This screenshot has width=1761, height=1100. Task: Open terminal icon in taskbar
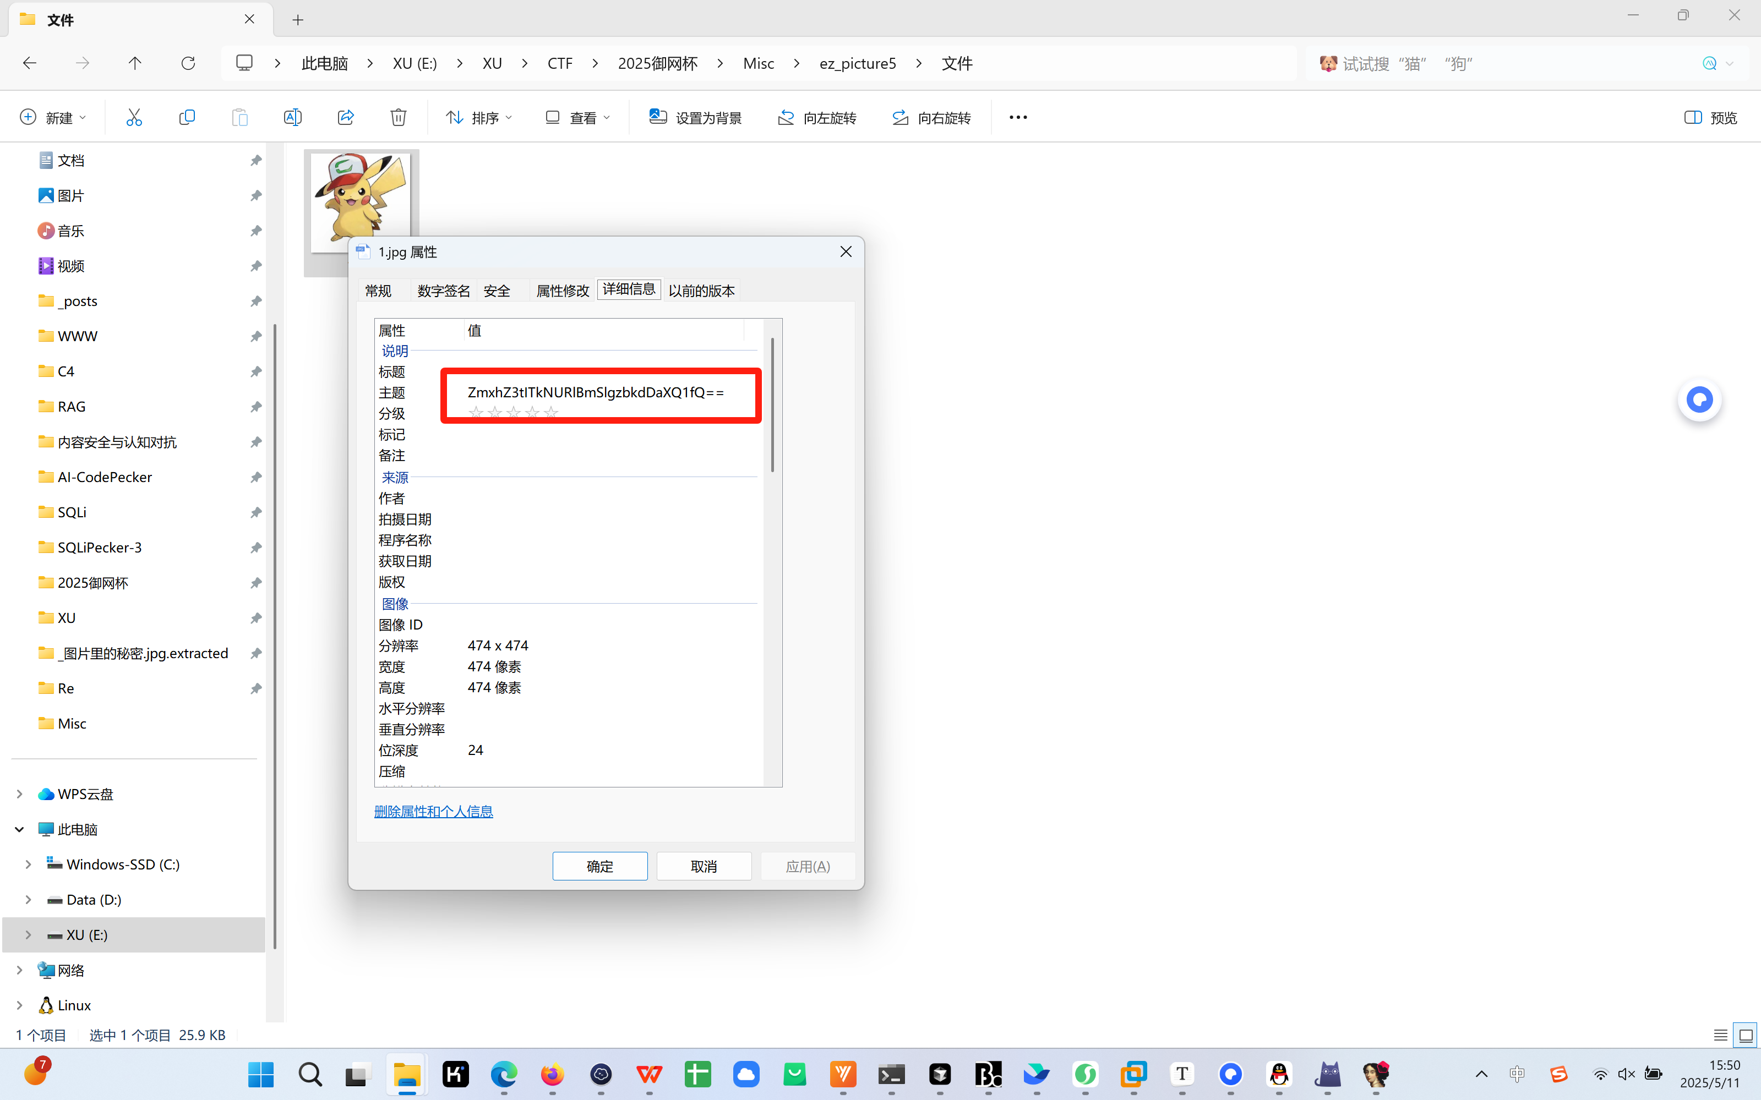891,1074
